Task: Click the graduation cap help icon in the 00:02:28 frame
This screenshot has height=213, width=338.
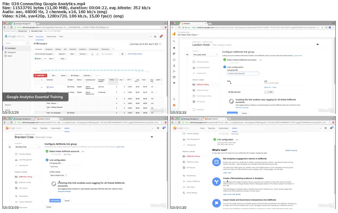Action: pyautogui.click(x=318, y=44)
